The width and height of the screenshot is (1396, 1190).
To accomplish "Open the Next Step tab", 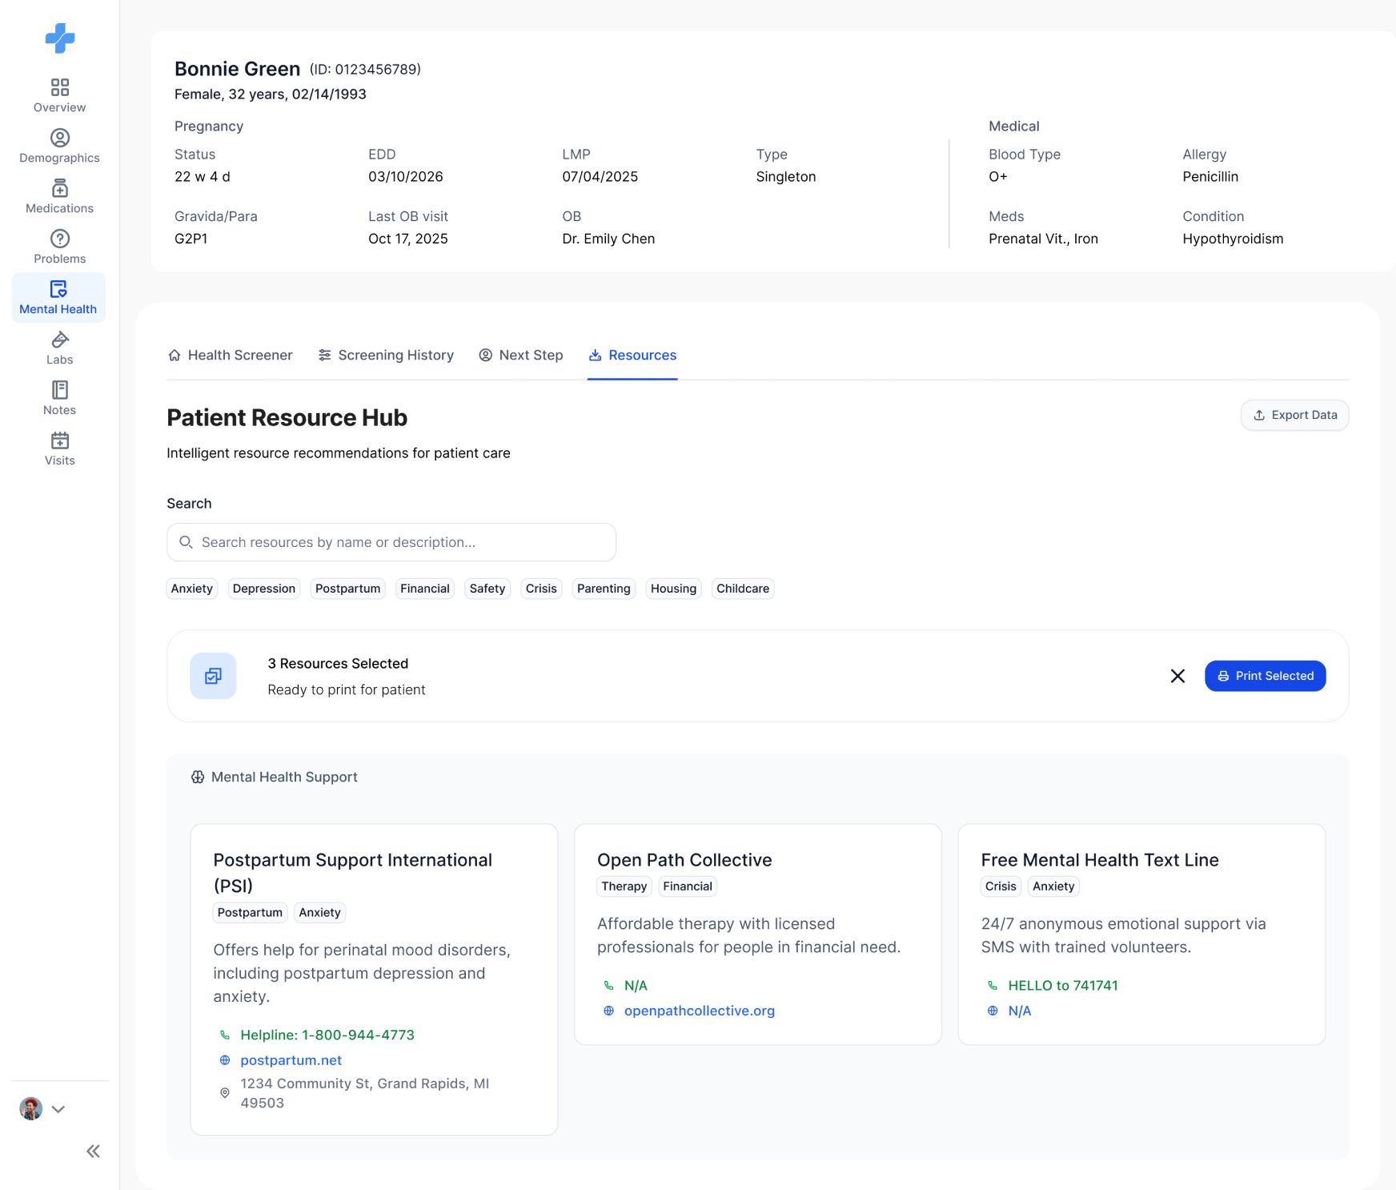I will 521,355.
